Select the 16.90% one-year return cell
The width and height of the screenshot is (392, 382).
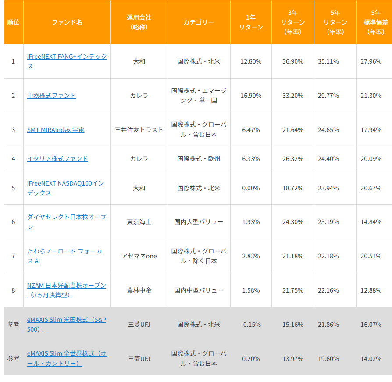(x=251, y=96)
